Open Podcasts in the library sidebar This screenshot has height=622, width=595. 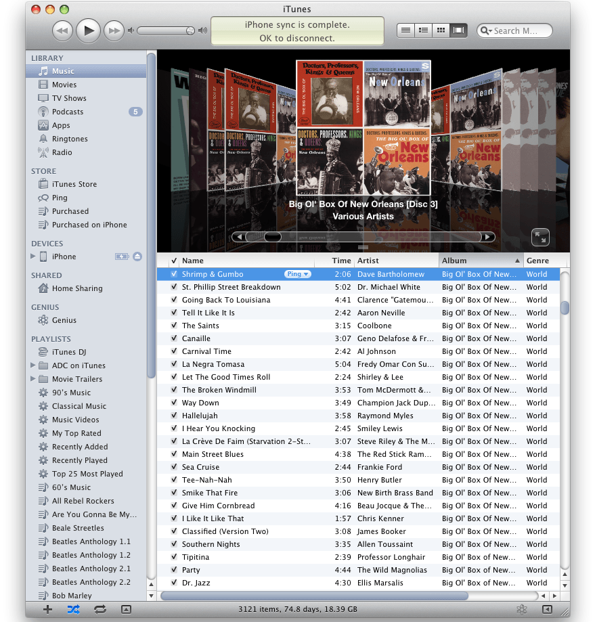(68, 112)
